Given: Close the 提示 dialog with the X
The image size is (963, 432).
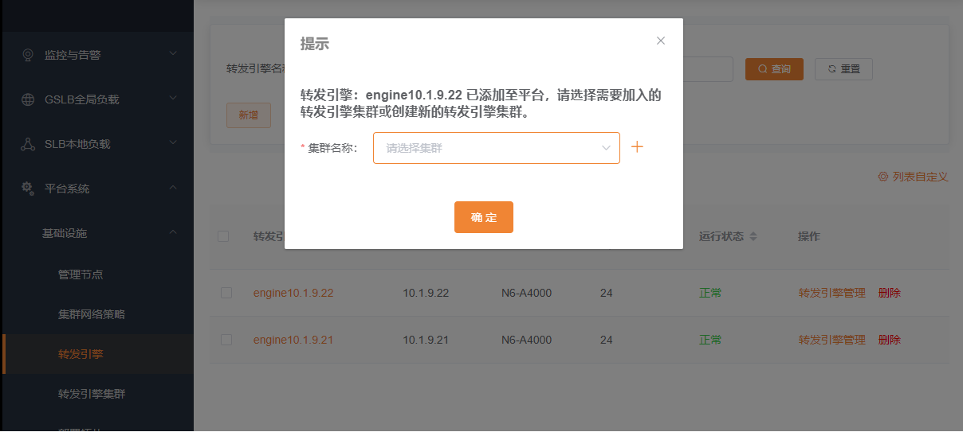Looking at the screenshot, I should (660, 41).
